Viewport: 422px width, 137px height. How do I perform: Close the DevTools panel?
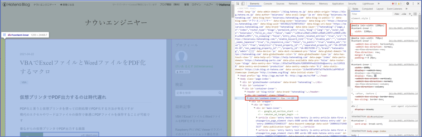418,3
